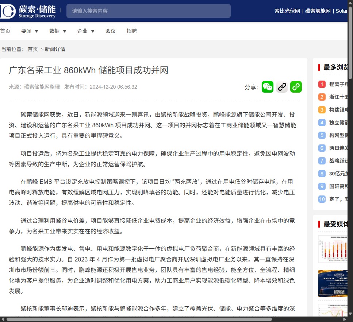The image size is (353, 322).
Task: Click paragraph starting 项目投运后
Action: click(x=152, y=159)
